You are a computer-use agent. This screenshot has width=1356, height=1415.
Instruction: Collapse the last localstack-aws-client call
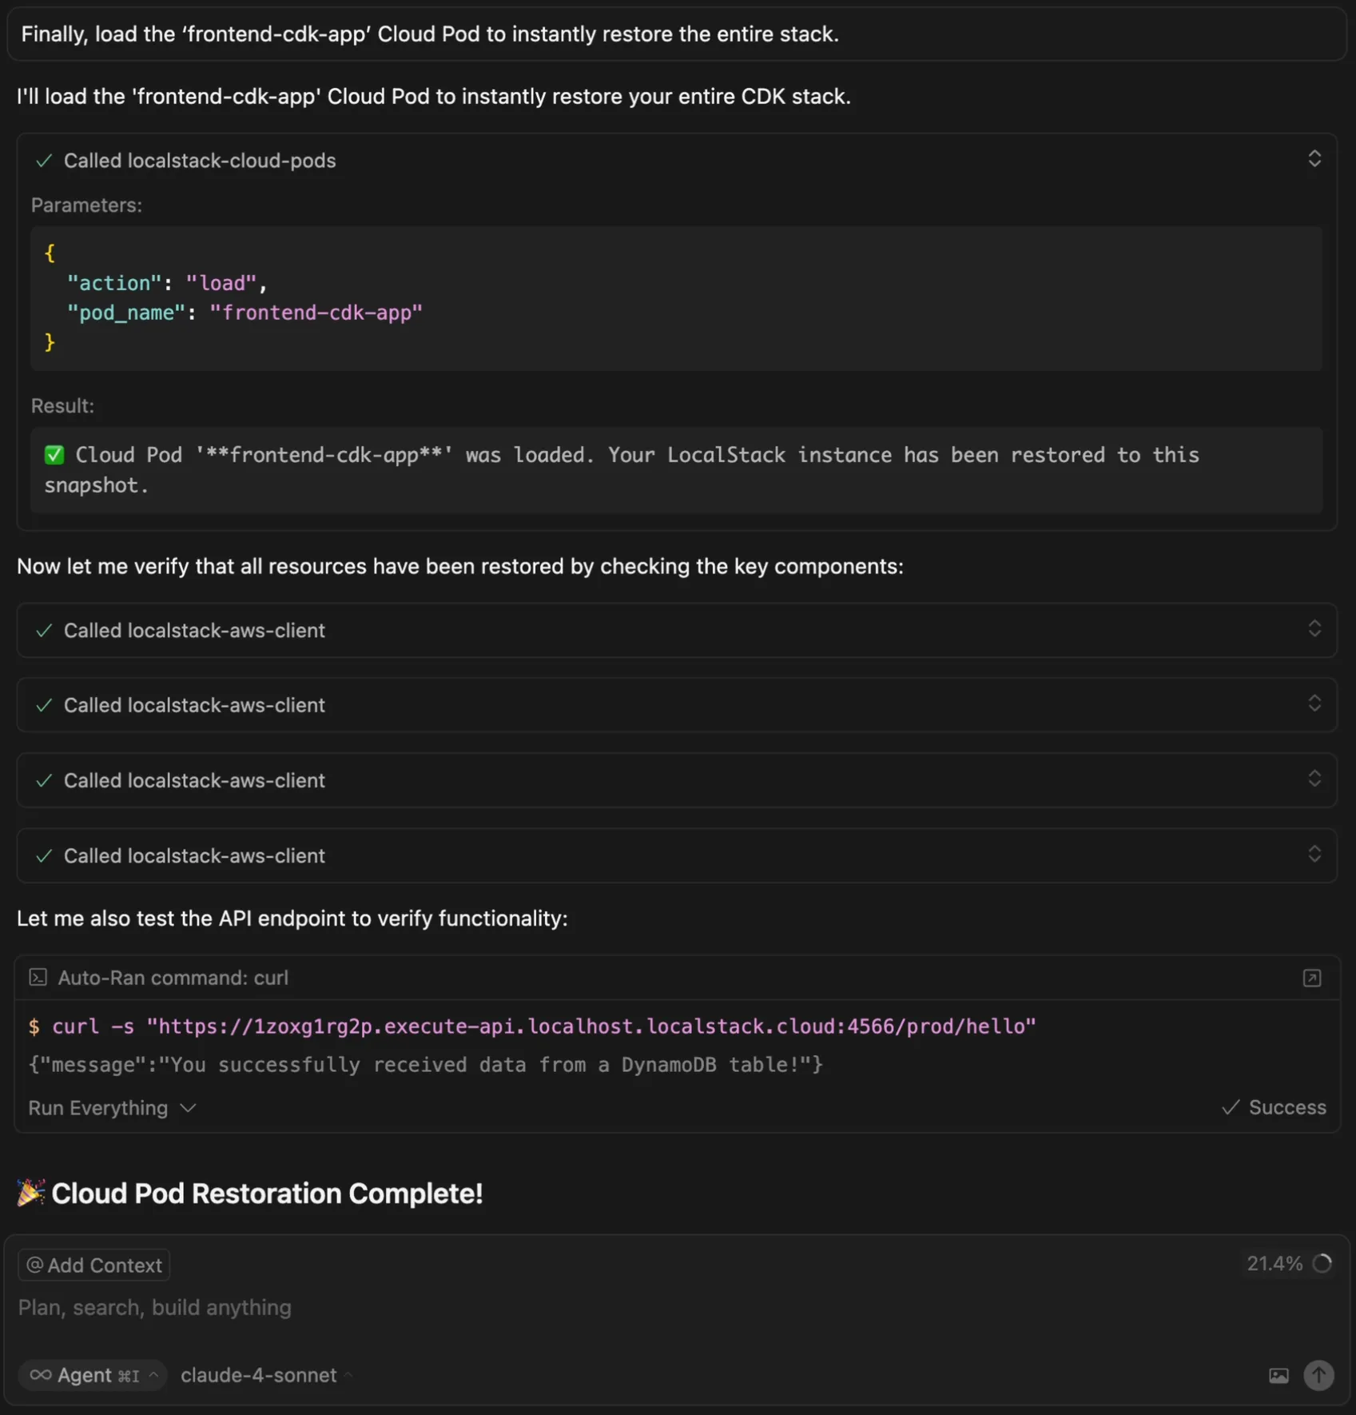(1314, 855)
